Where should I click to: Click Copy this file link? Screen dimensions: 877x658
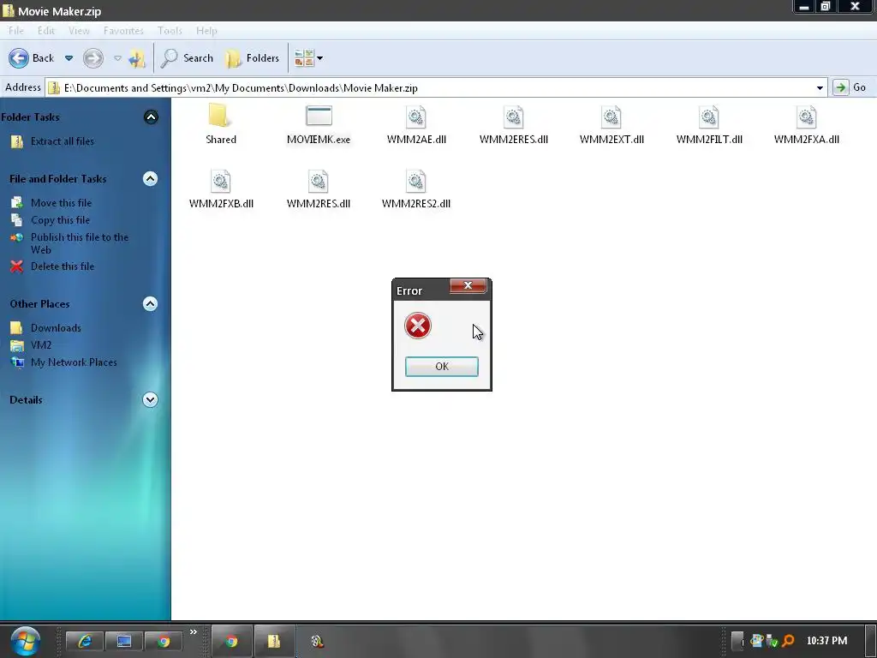[x=60, y=220]
